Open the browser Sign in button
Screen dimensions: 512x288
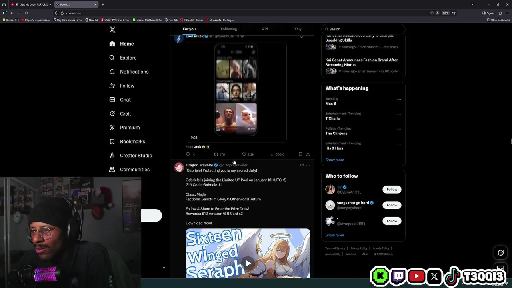(488, 13)
